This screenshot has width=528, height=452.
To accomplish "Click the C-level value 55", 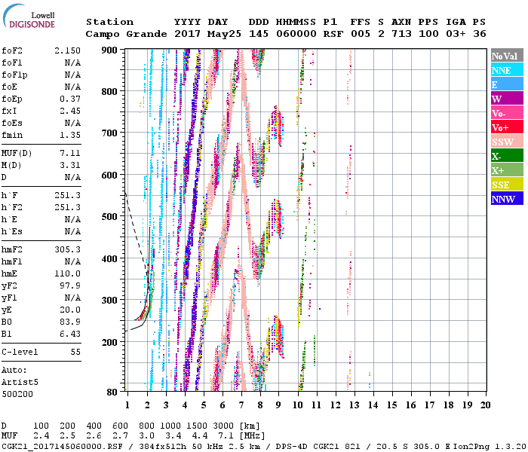I will point(75,352).
